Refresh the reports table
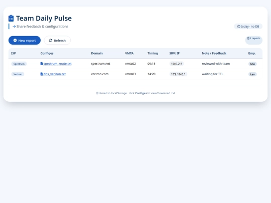The width and height of the screenshot is (271, 203). click(57, 40)
